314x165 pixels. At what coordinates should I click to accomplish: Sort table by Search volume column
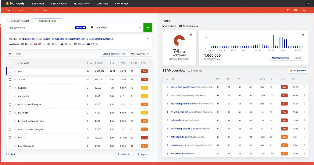[99, 63]
